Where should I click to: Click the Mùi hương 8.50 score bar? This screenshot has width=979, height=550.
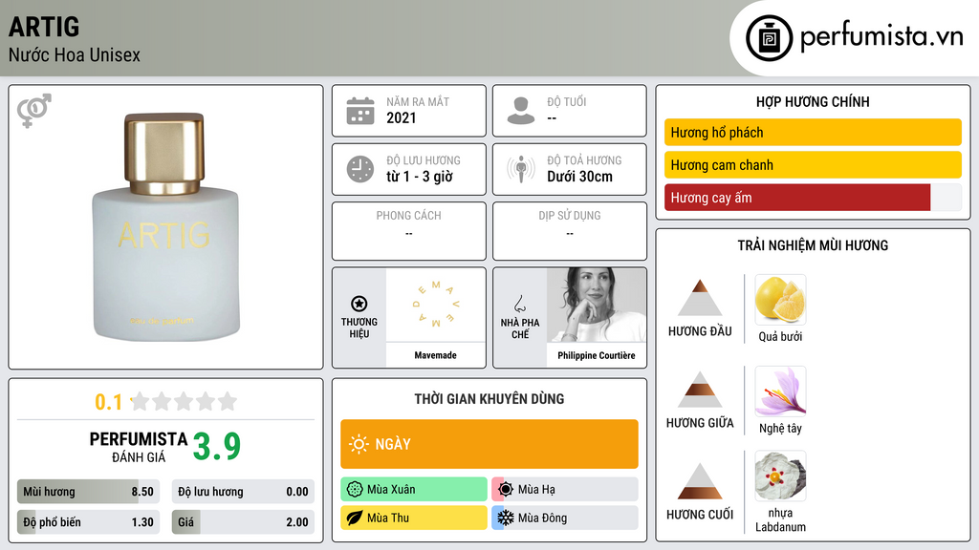88,492
